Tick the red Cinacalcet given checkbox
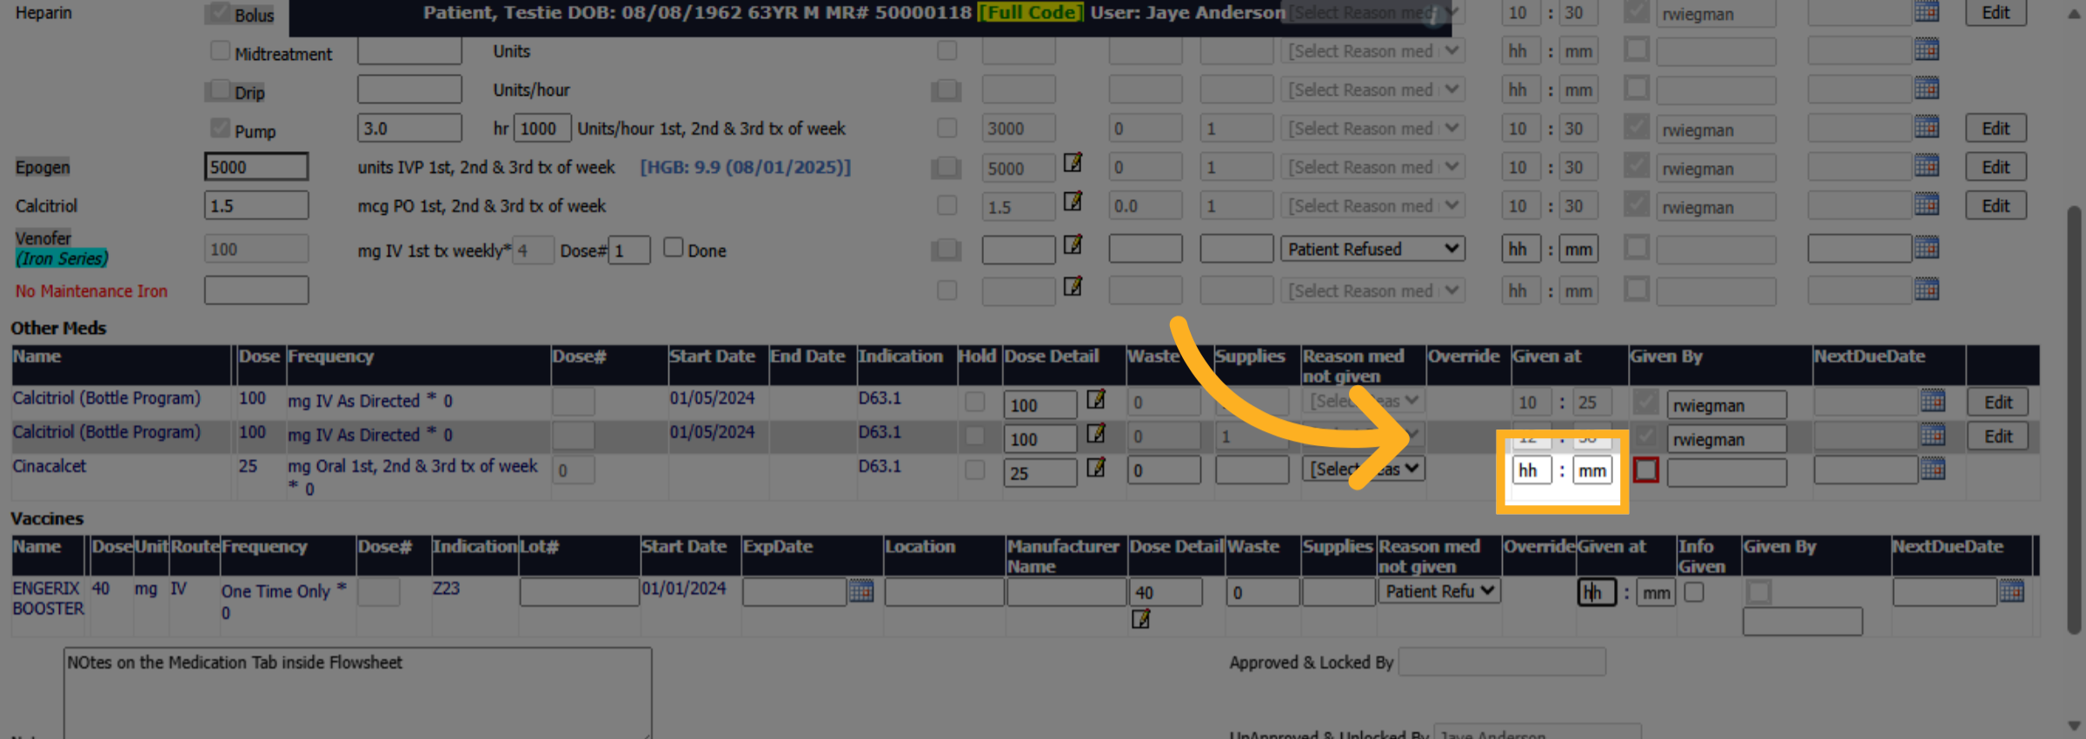The image size is (2086, 739). point(1645,470)
